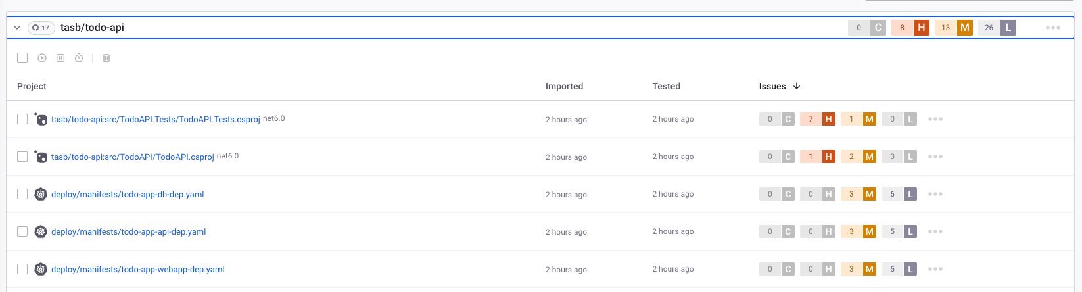Click the Kubernetes icon beside todo-app-webapp-dep.yaml

[x=41, y=269]
